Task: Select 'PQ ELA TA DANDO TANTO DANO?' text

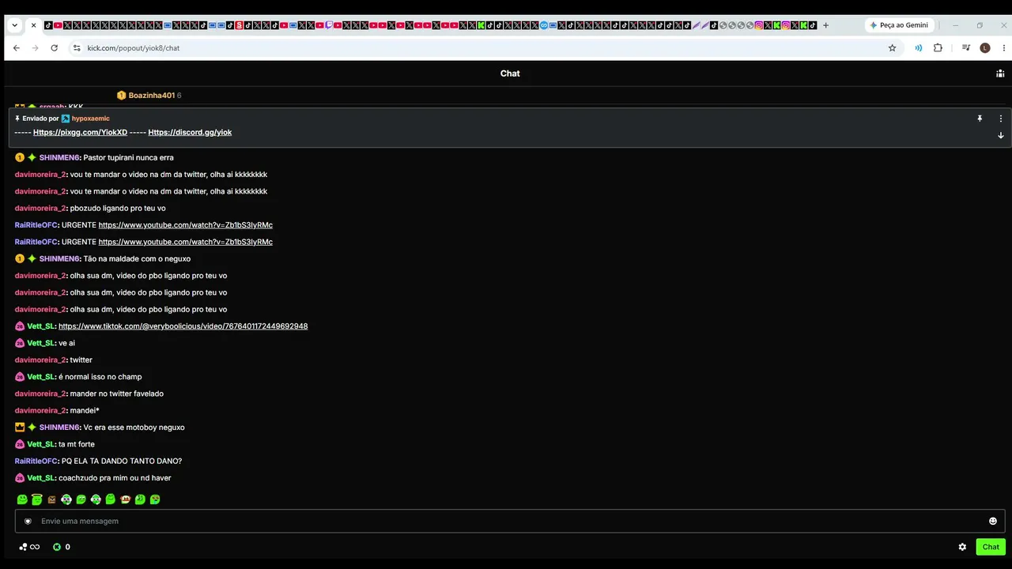Action: 122,461
